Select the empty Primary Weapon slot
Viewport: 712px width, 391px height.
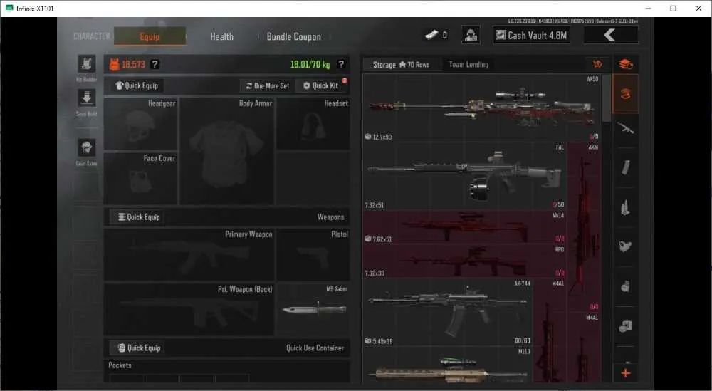(x=189, y=254)
